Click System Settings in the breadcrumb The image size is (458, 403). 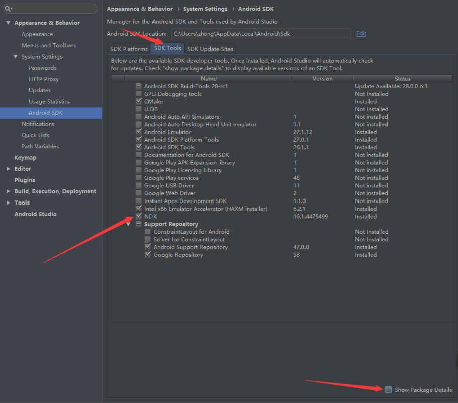coord(205,9)
